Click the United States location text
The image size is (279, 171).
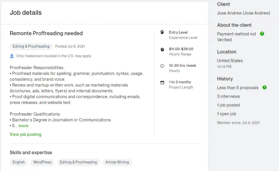(x=230, y=61)
